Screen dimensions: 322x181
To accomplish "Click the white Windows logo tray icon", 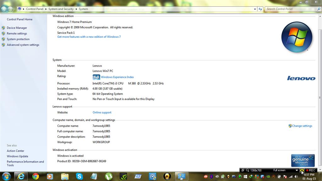I will (245, 177).
